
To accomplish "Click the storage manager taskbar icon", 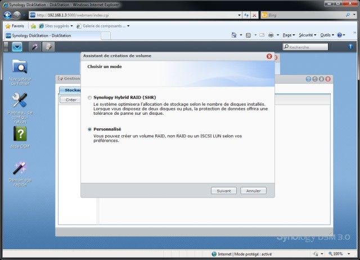I will point(48,47).
